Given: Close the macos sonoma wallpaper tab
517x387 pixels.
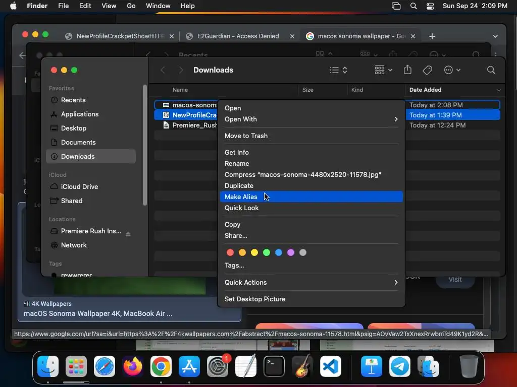Looking at the screenshot, I should (413, 36).
